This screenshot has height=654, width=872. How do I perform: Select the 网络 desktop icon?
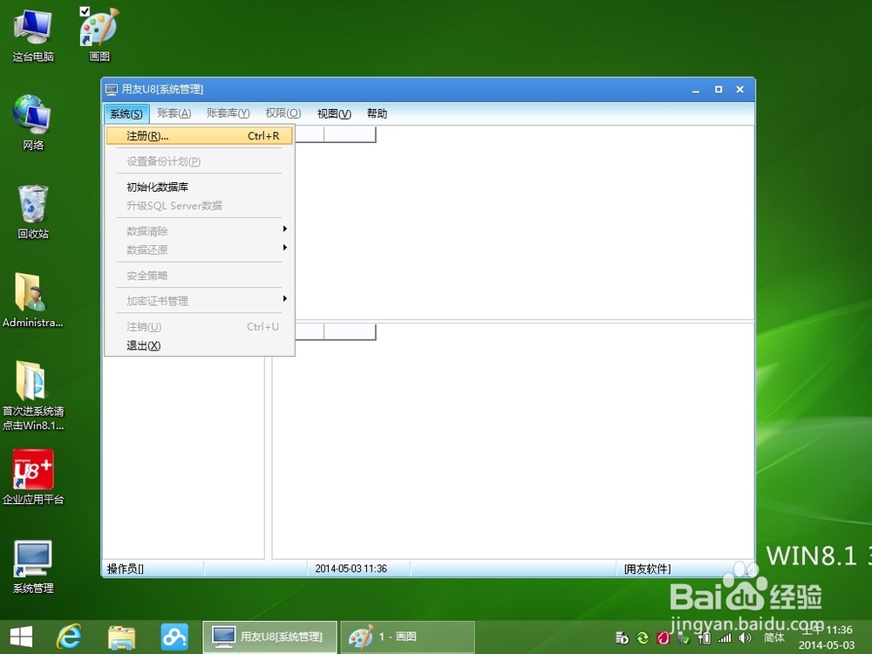tap(33, 122)
